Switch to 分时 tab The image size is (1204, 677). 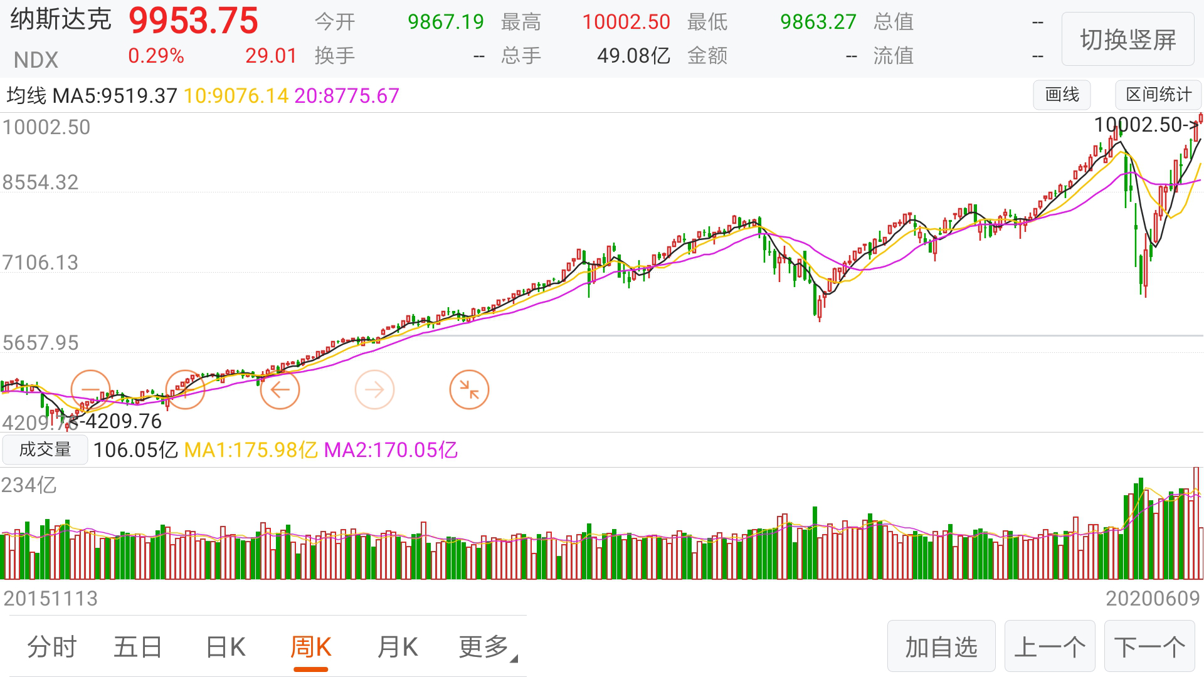(x=51, y=647)
